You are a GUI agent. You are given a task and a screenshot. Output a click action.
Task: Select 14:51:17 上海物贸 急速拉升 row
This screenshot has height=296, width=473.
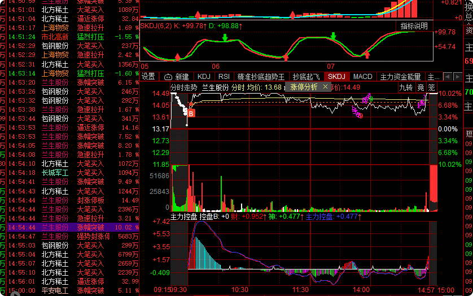point(73,28)
